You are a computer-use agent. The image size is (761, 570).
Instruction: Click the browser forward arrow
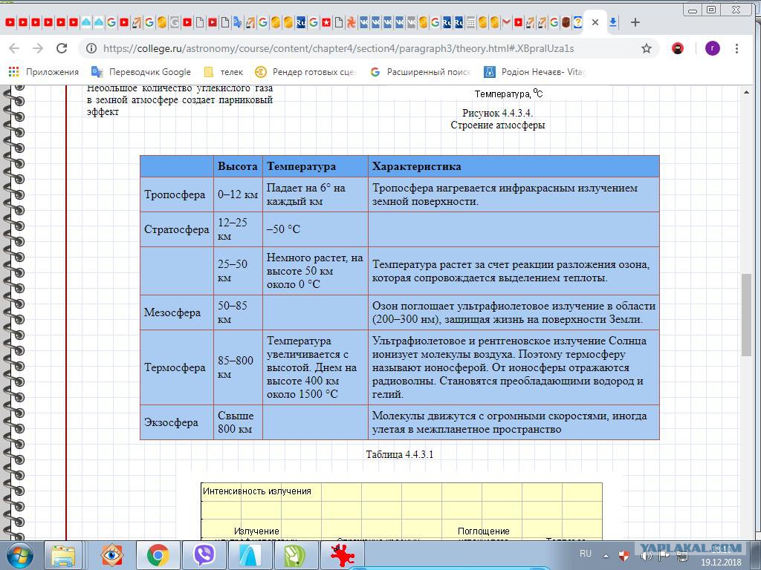click(37, 48)
